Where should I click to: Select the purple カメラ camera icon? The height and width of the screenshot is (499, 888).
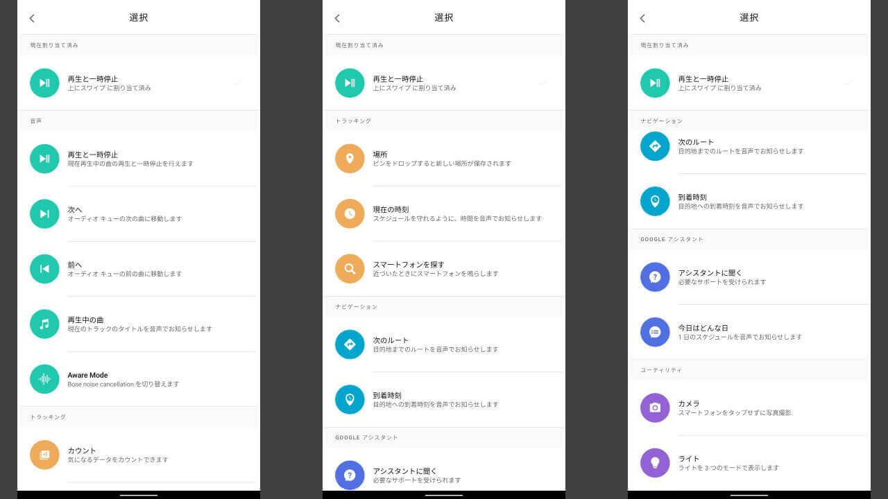(x=655, y=408)
